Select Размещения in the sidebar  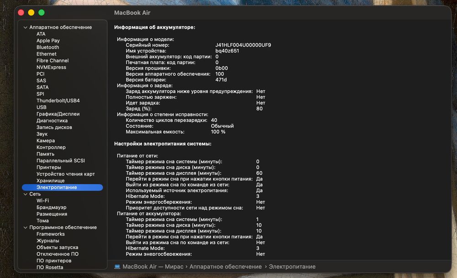[x=52, y=214]
